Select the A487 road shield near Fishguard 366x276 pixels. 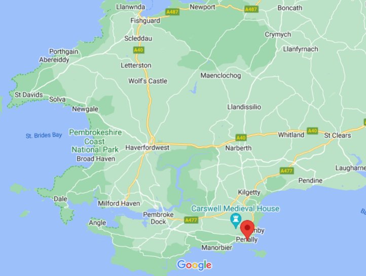pos(172,12)
